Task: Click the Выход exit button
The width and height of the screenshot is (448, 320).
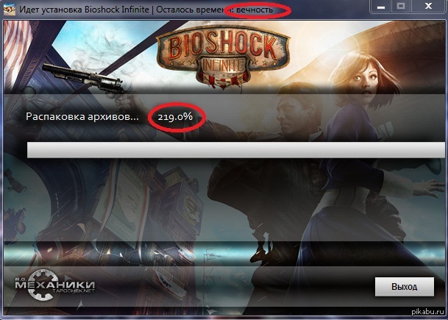Action: pos(405,286)
